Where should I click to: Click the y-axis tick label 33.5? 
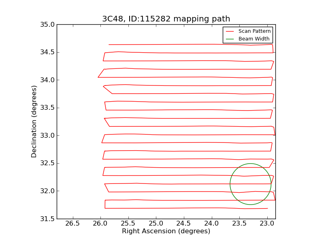click(x=47, y=108)
